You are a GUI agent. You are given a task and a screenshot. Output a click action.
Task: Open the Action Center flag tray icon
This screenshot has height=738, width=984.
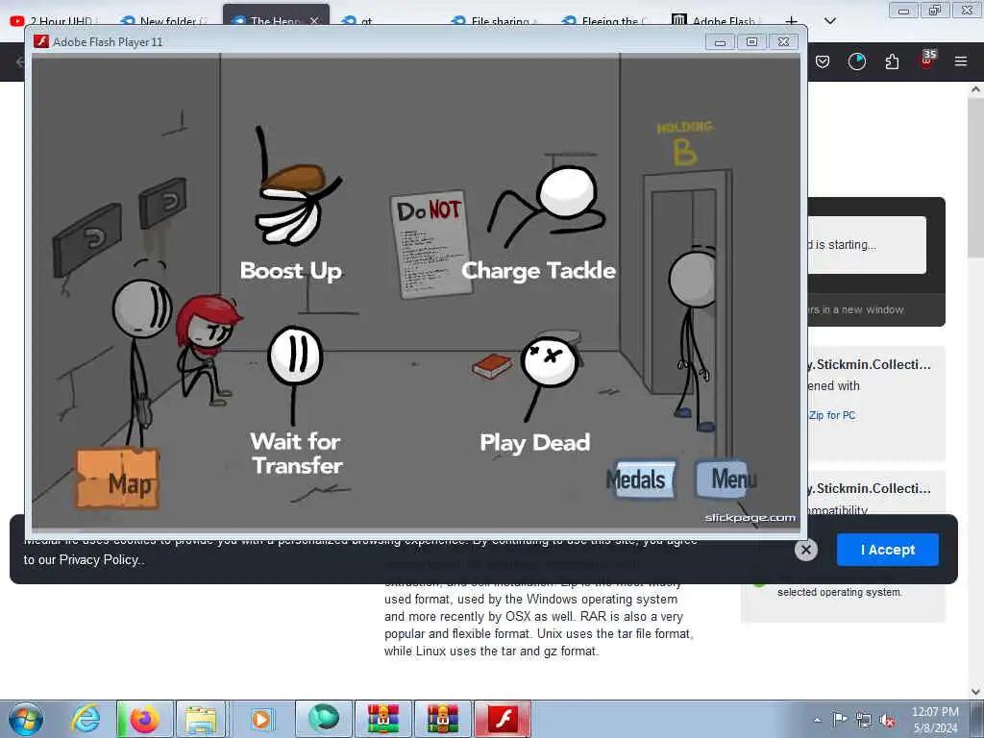pos(840,720)
